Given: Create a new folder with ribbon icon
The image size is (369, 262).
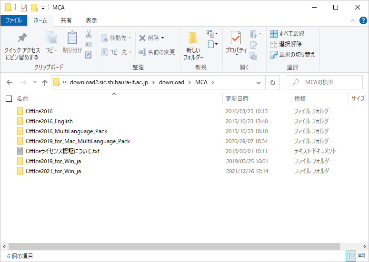Looking at the screenshot, I should 193,38.
